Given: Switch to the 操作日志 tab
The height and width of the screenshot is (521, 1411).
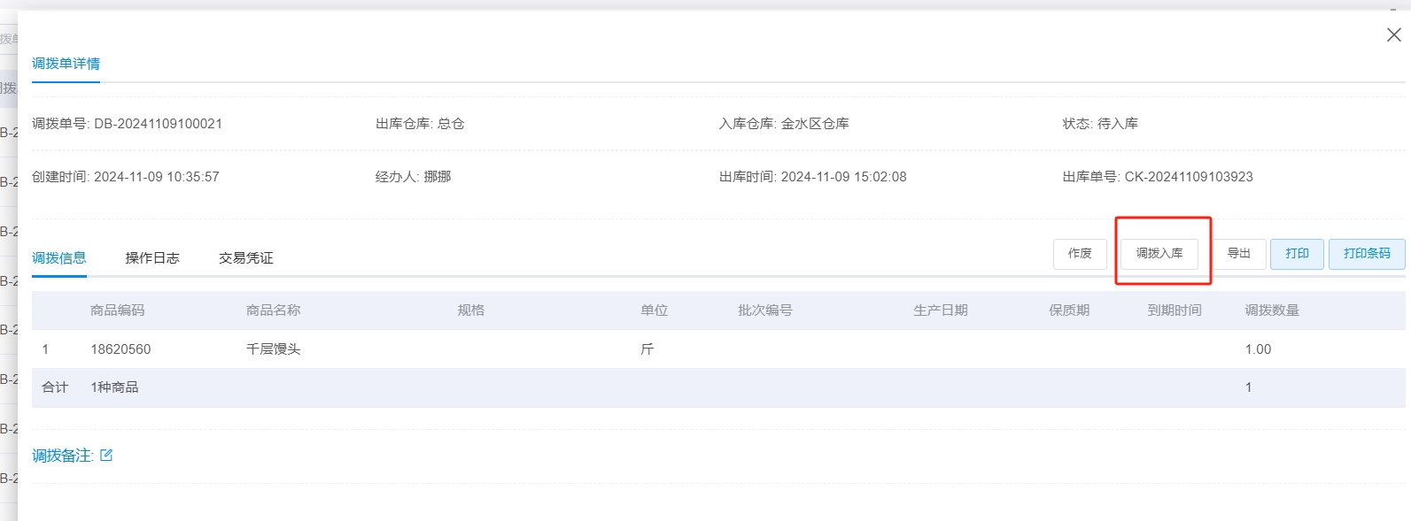Looking at the screenshot, I should point(152,258).
